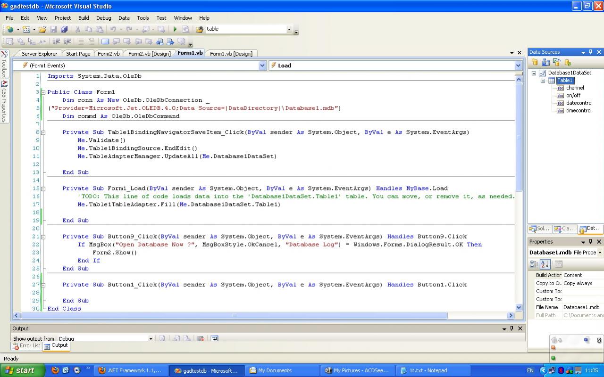Open the (Form1 Events) class dropdown
This screenshot has height=377, width=604.
pyautogui.click(x=262, y=66)
